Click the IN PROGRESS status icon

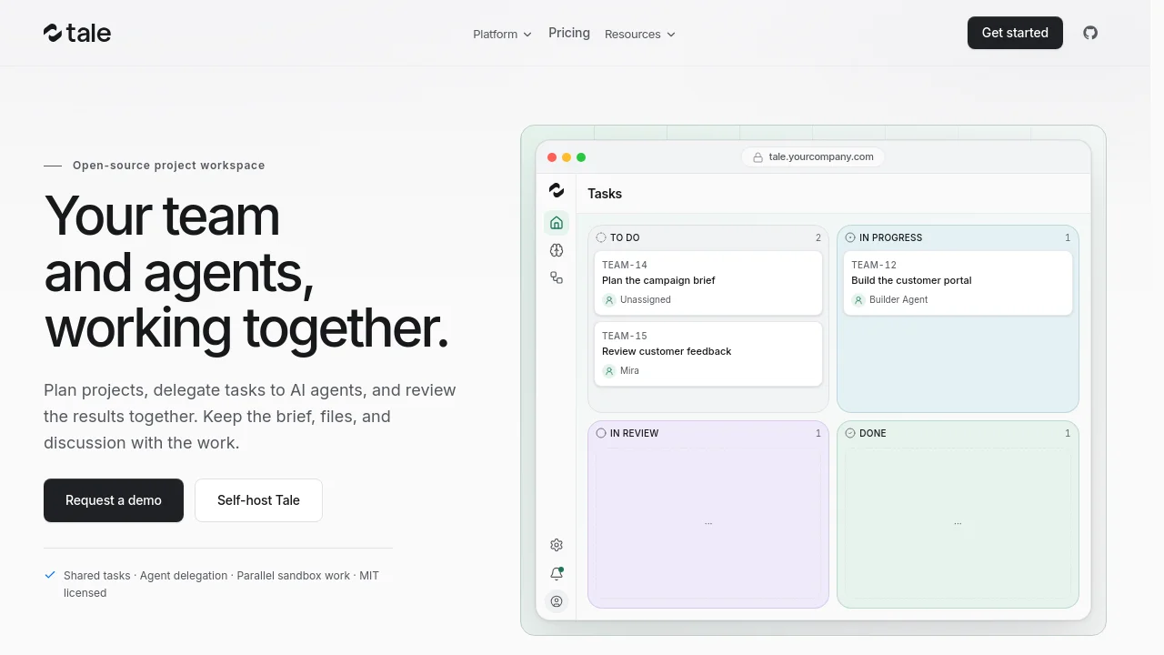point(850,237)
